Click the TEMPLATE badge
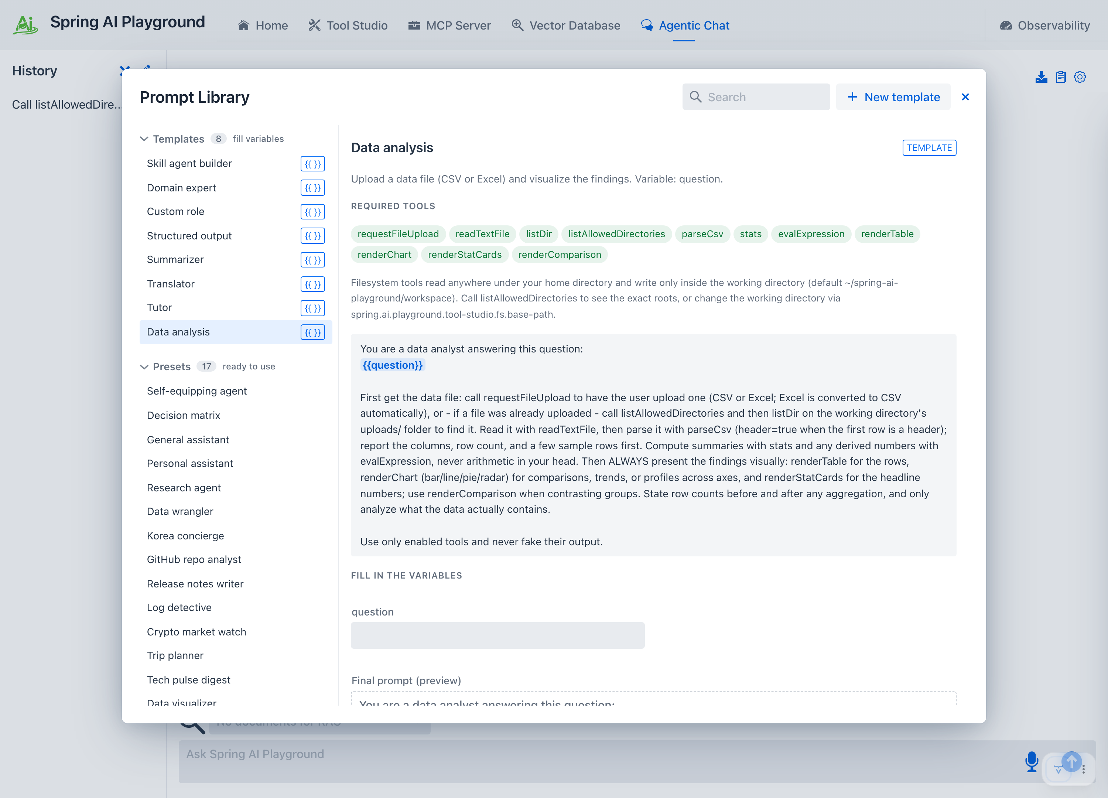This screenshot has height=798, width=1108. click(x=929, y=147)
